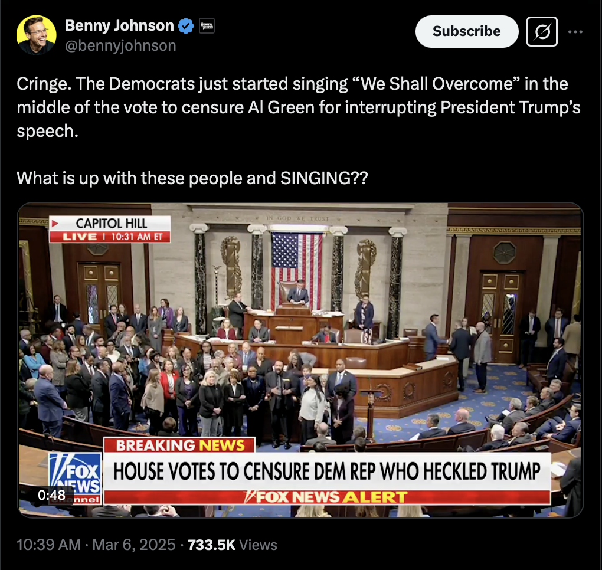The image size is (602, 570).
Task: View the 733.5K Views count
Action: click(233, 545)
